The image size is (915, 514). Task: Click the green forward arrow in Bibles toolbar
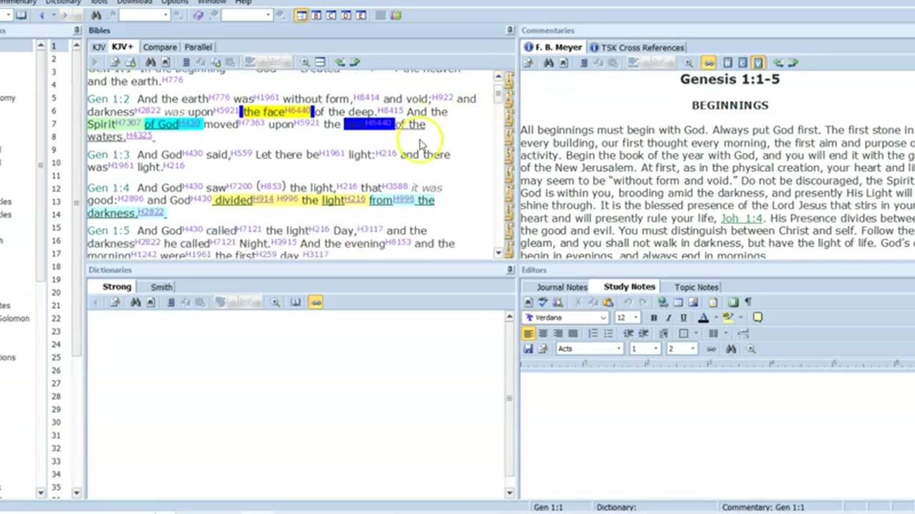355,62
